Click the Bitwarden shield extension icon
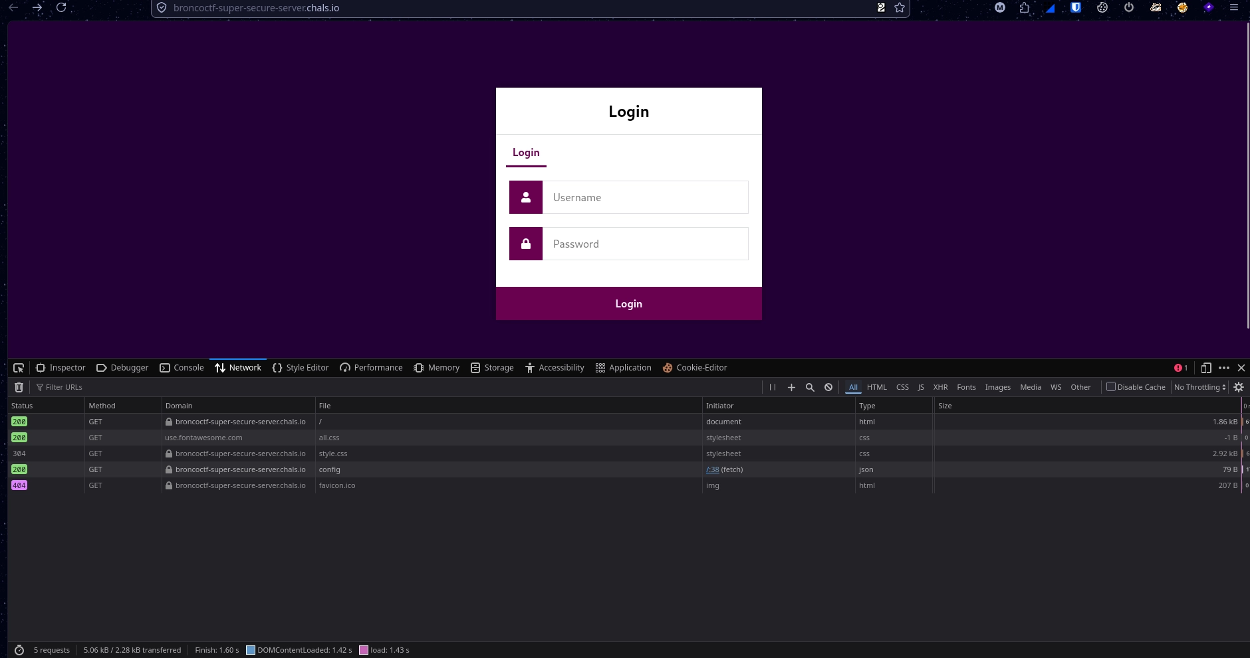 coord(1076,8)
